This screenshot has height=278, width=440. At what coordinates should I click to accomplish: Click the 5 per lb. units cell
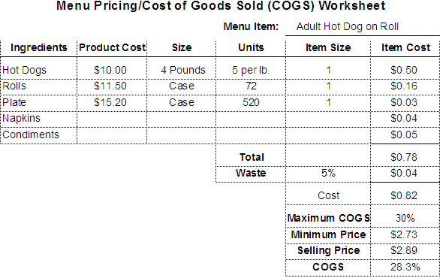click(x=251, y=68)
